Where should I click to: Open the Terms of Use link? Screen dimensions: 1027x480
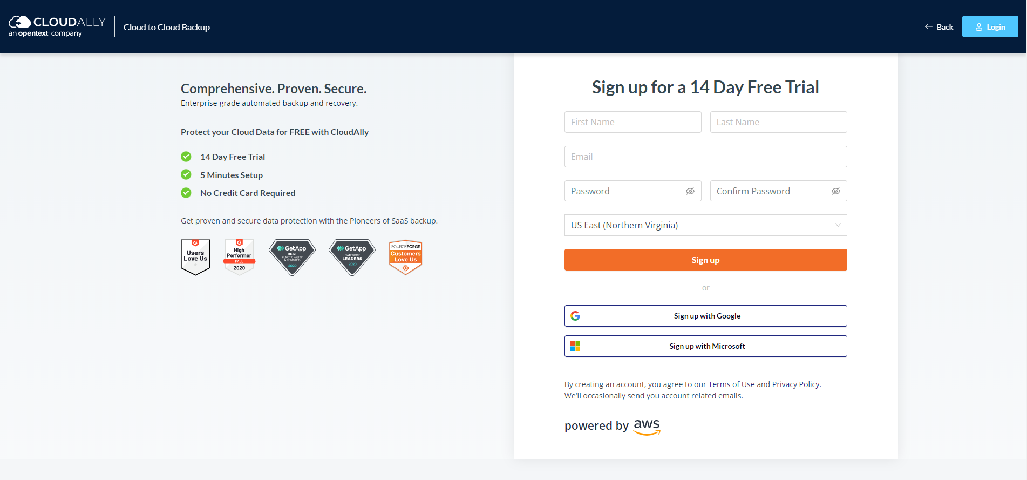point(731,384)
